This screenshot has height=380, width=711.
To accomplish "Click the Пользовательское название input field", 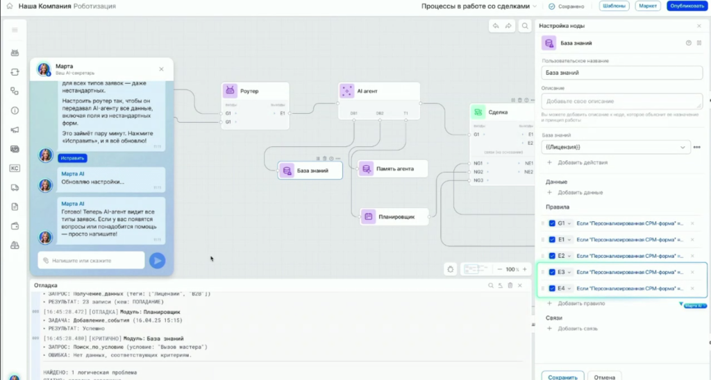I will (621, 72).
